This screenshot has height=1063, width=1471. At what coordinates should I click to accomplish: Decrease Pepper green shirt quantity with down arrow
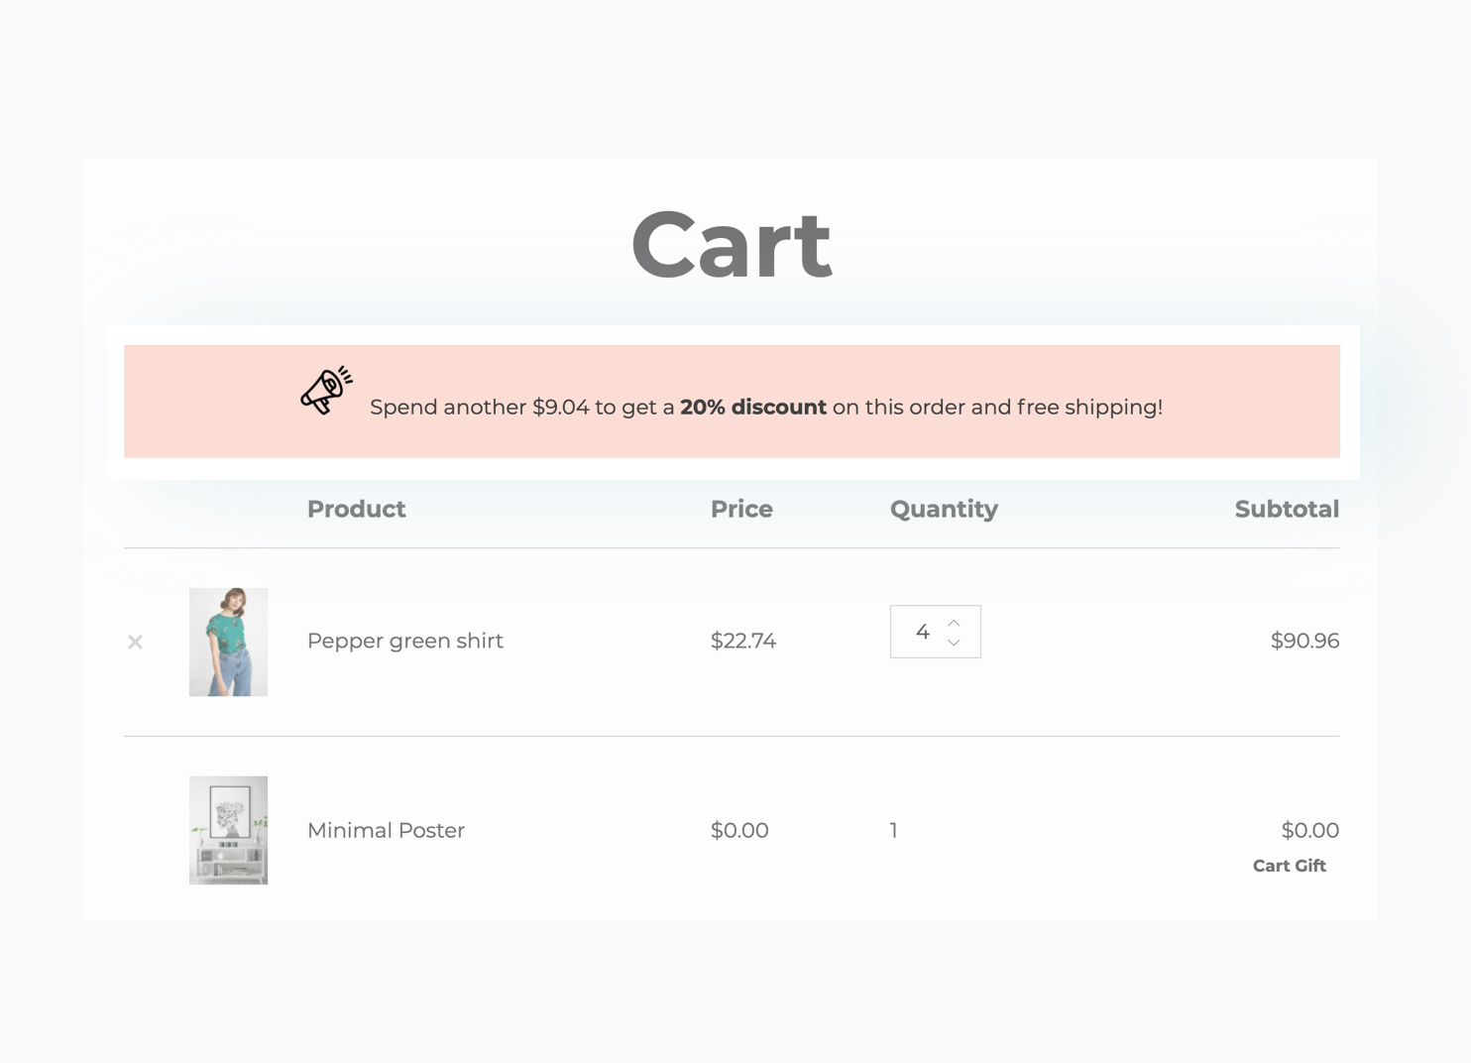coord(954,643)
